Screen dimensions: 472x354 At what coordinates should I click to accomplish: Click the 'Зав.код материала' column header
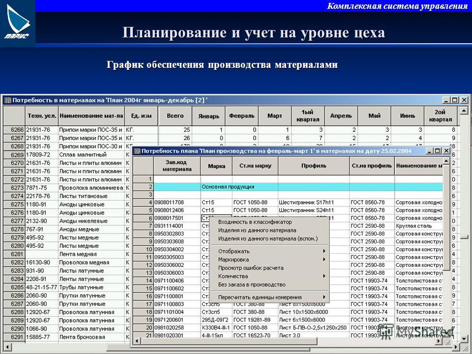click(x=177, y=166)
